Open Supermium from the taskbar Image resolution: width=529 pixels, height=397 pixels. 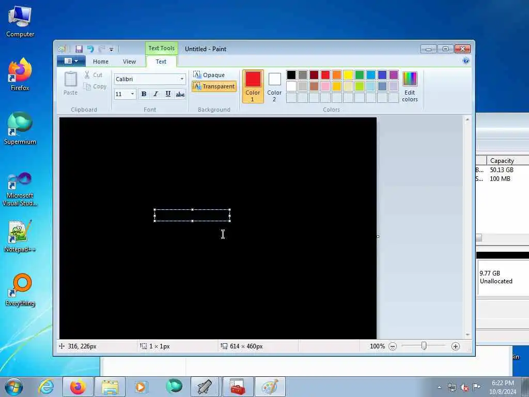174,387
